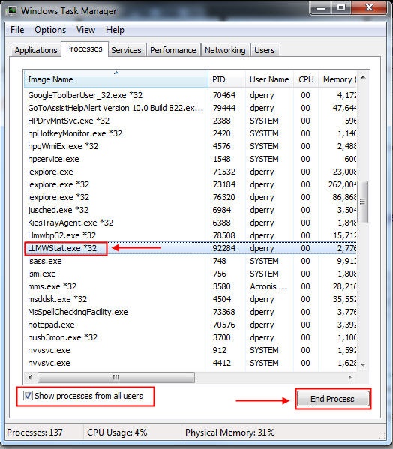
Task: Click the Task Manager title bar icon
Action: point(11,11)
